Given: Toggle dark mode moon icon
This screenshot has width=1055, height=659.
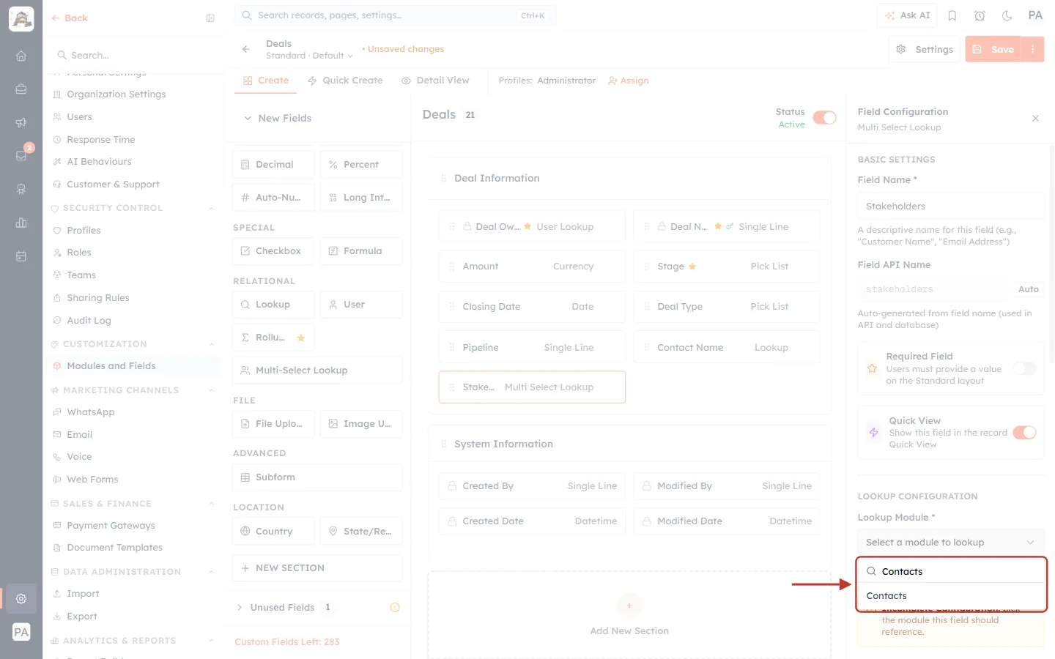Looking at the screenshot, I should point(1007,15).
